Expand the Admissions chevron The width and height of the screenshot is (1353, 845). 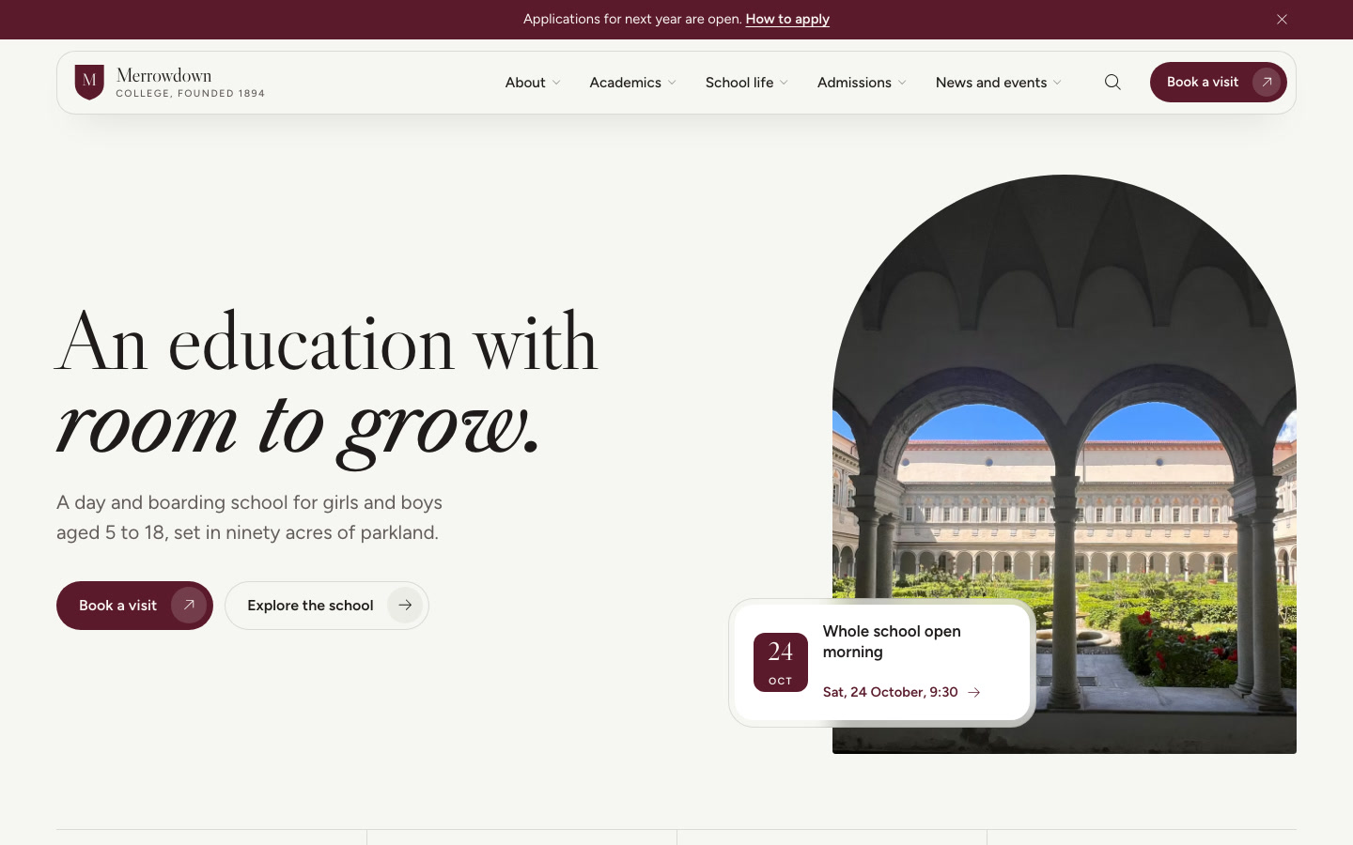pos(902,83)
